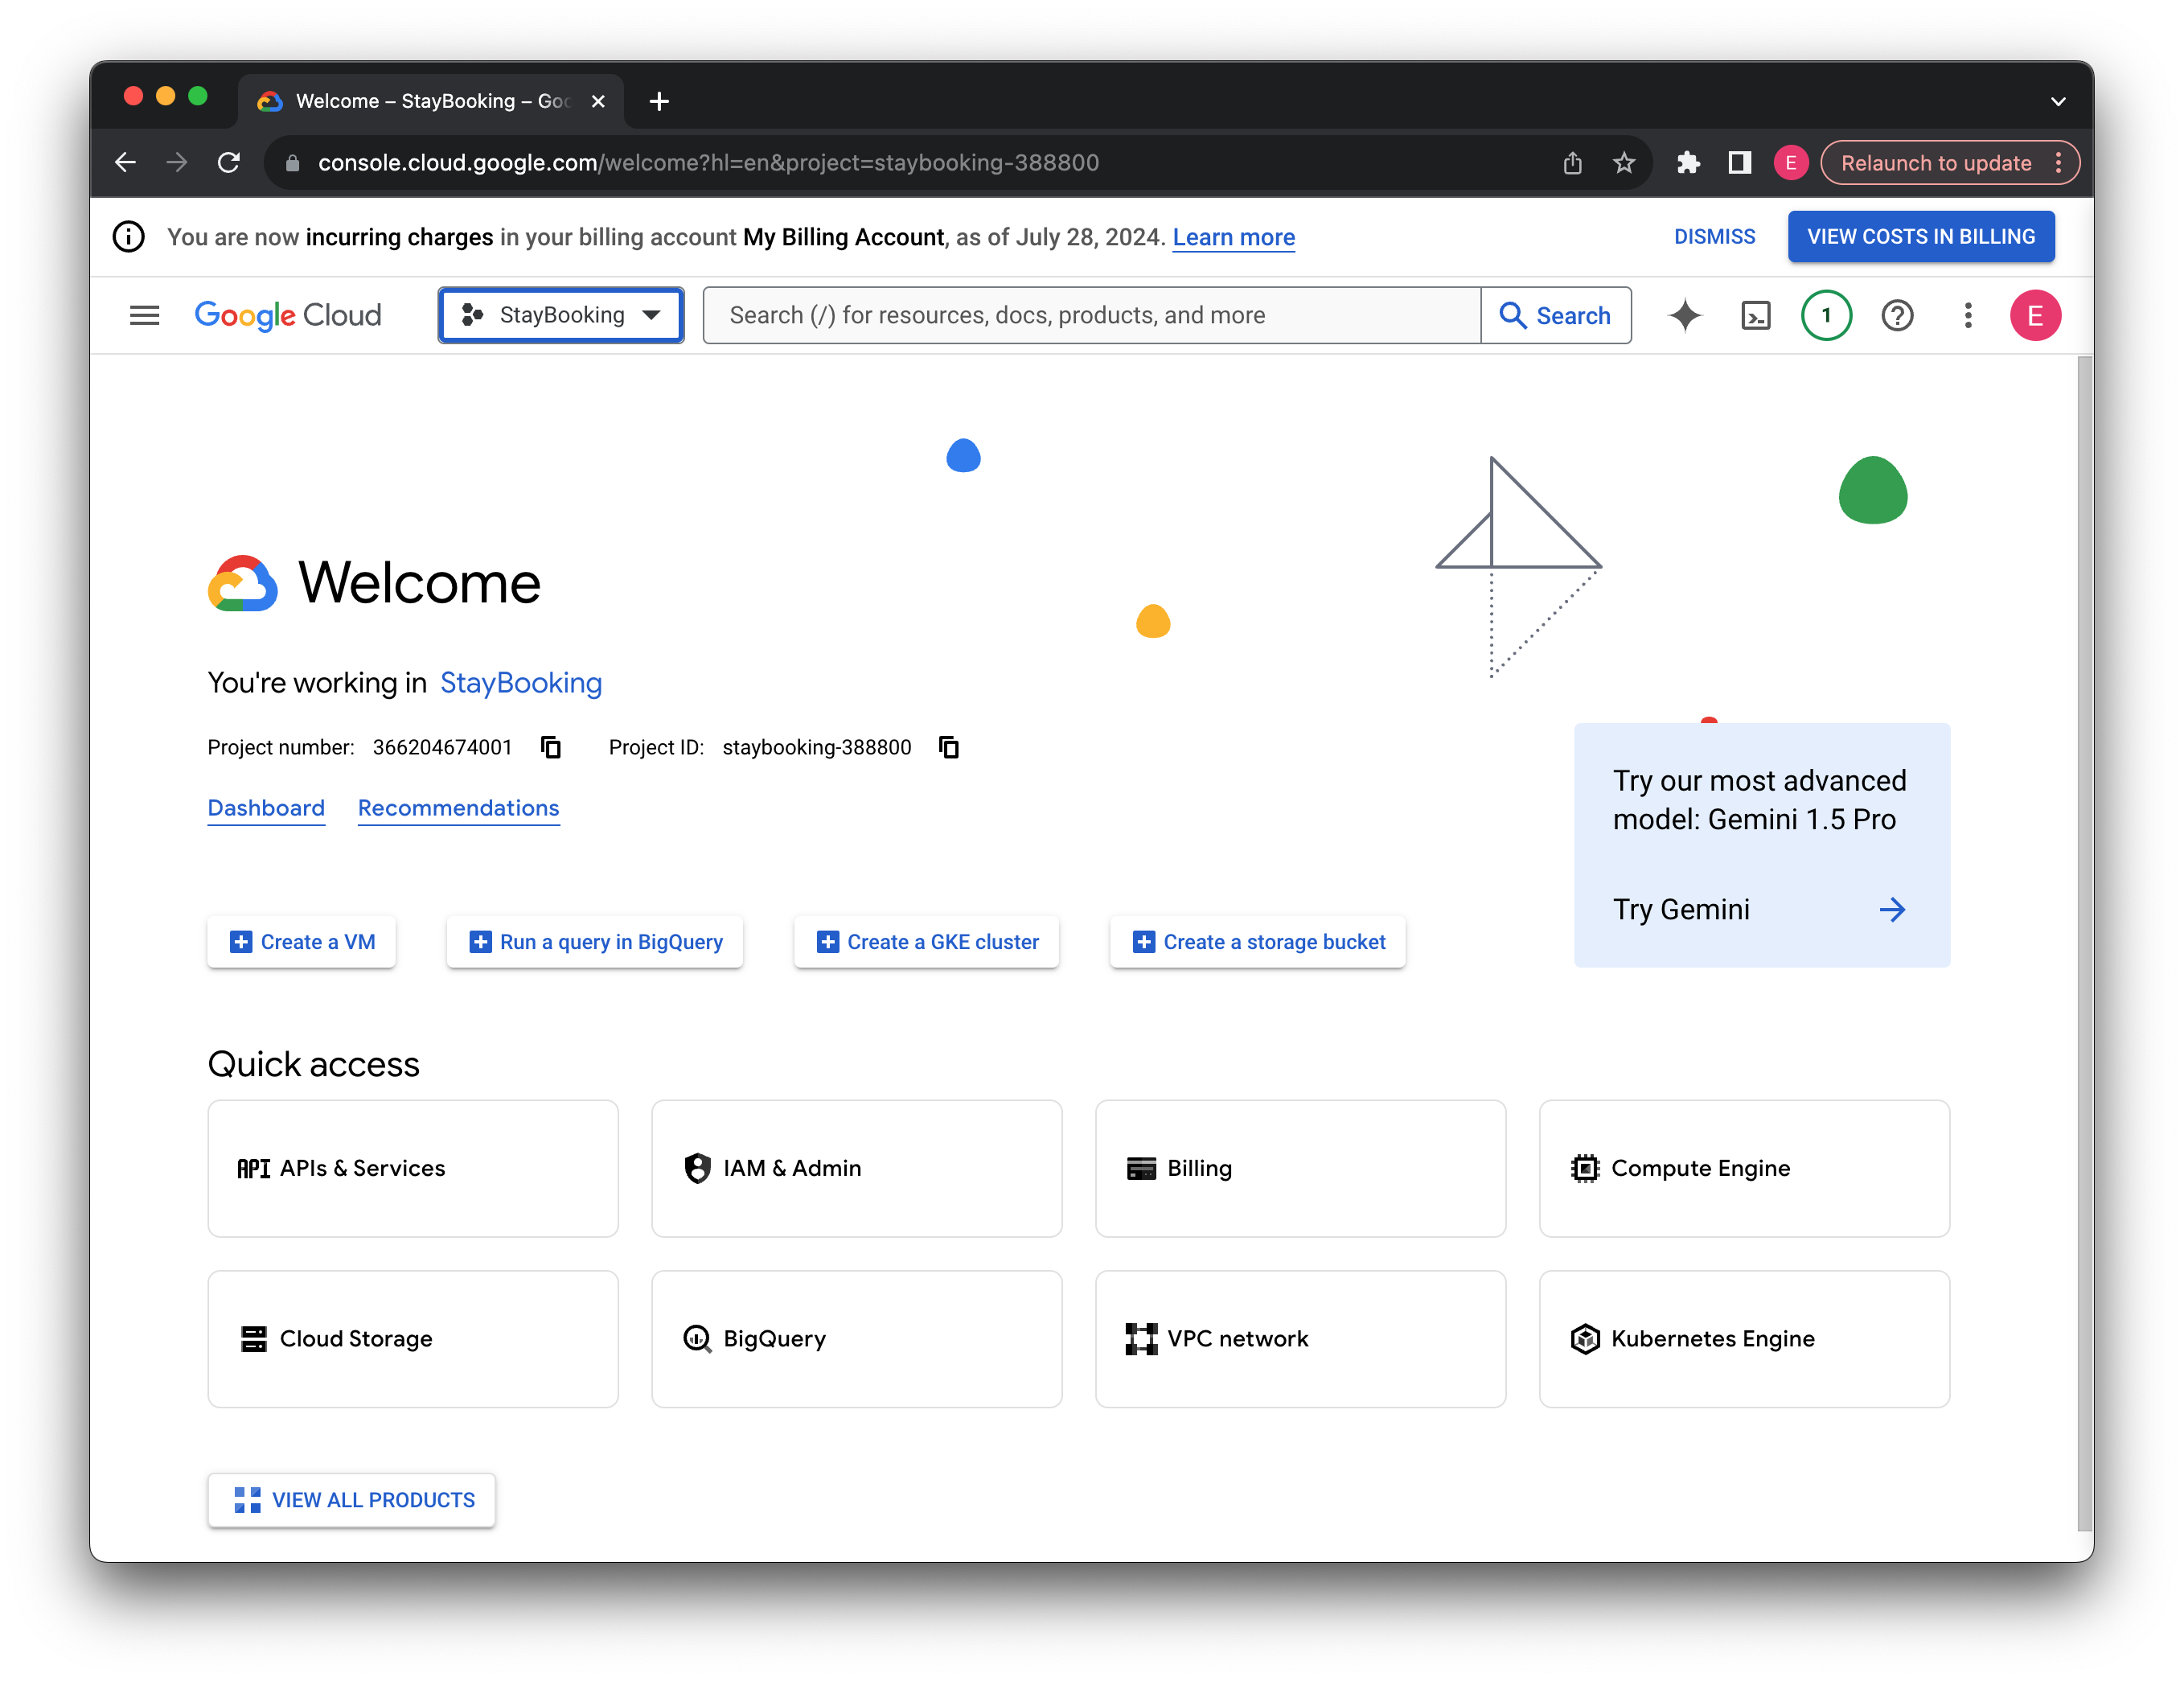Access Cloud Storage service
Image resolution: width=2184 pixels, height=1681 pixels.
point(413,1337)
